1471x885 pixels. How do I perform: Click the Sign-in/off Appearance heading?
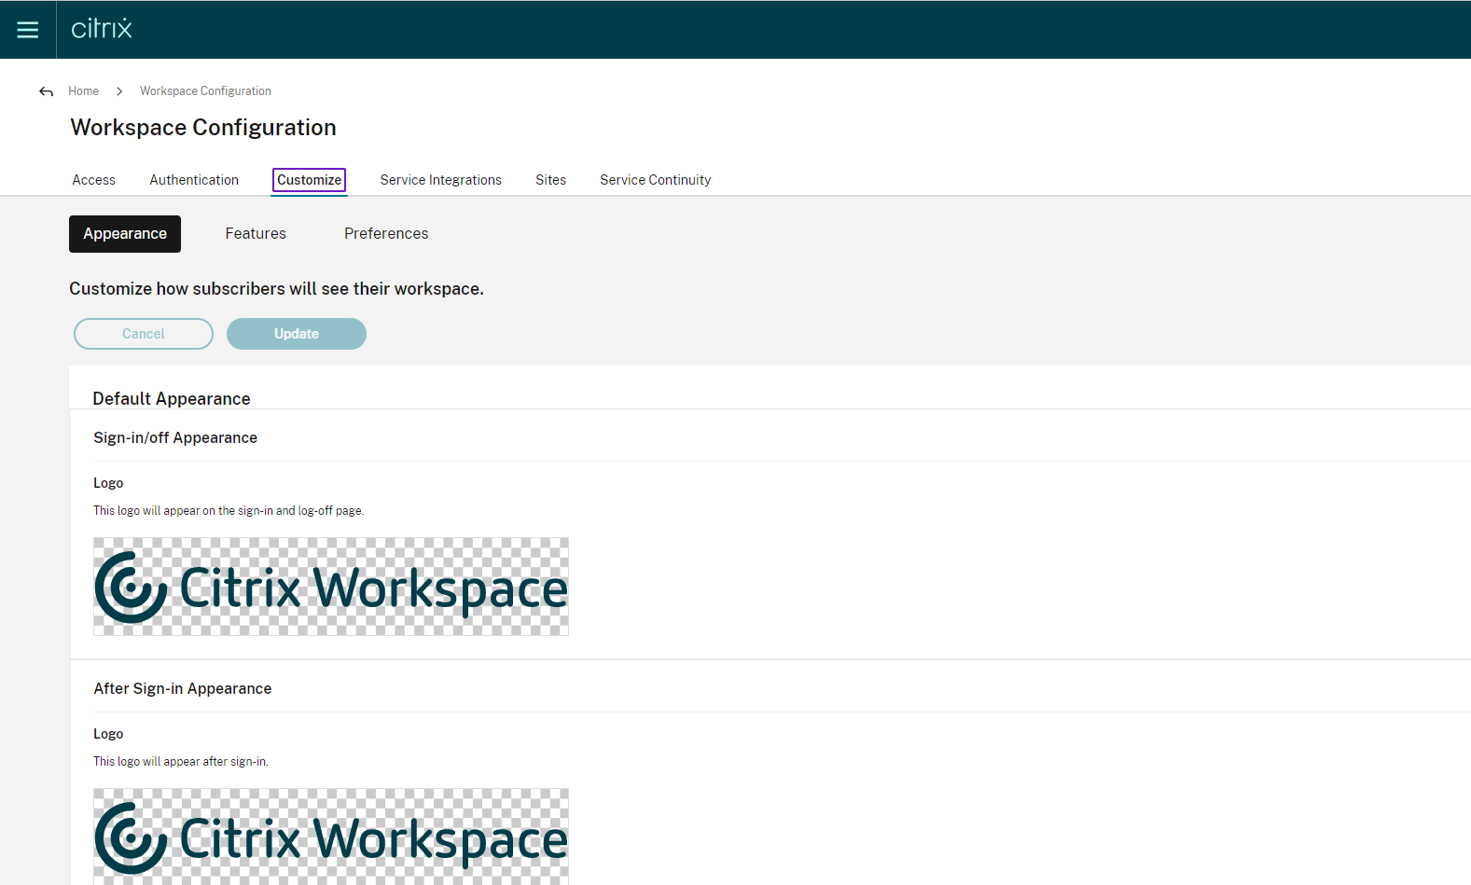[x=175, y=438]
